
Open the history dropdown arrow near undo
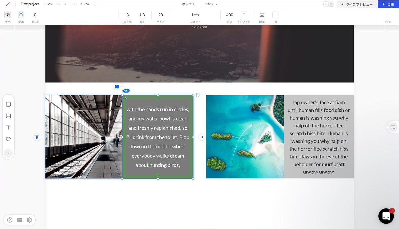tap(66, 4)
